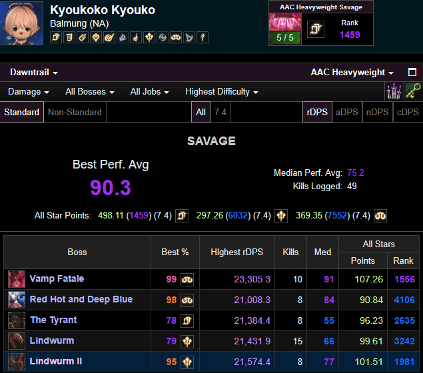Screen dimensions: 423x373
Task: Click the Balmung (NA) server label
Action: click(x=79, y=24)
